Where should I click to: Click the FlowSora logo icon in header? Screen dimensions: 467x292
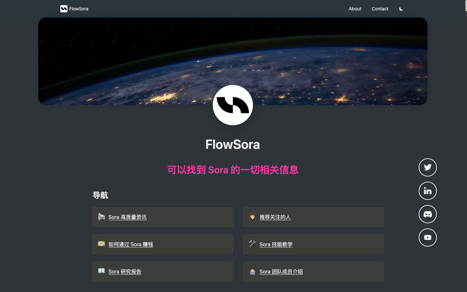[x=64, y=9]
